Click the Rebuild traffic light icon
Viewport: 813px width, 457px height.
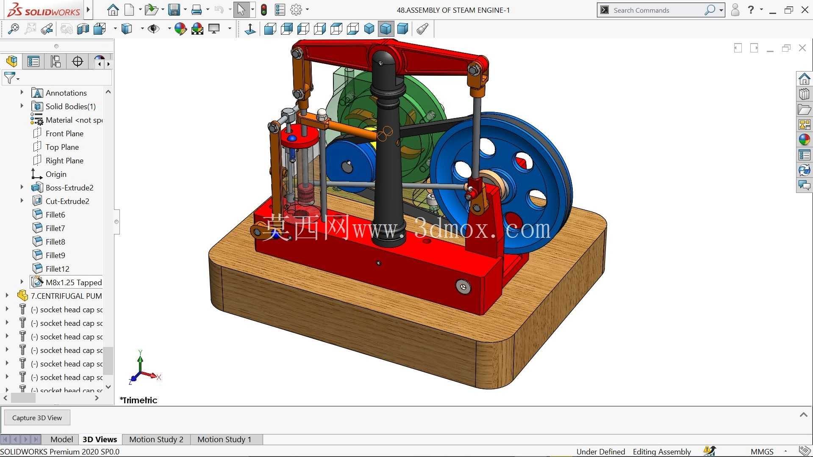[x=264, y=10]
